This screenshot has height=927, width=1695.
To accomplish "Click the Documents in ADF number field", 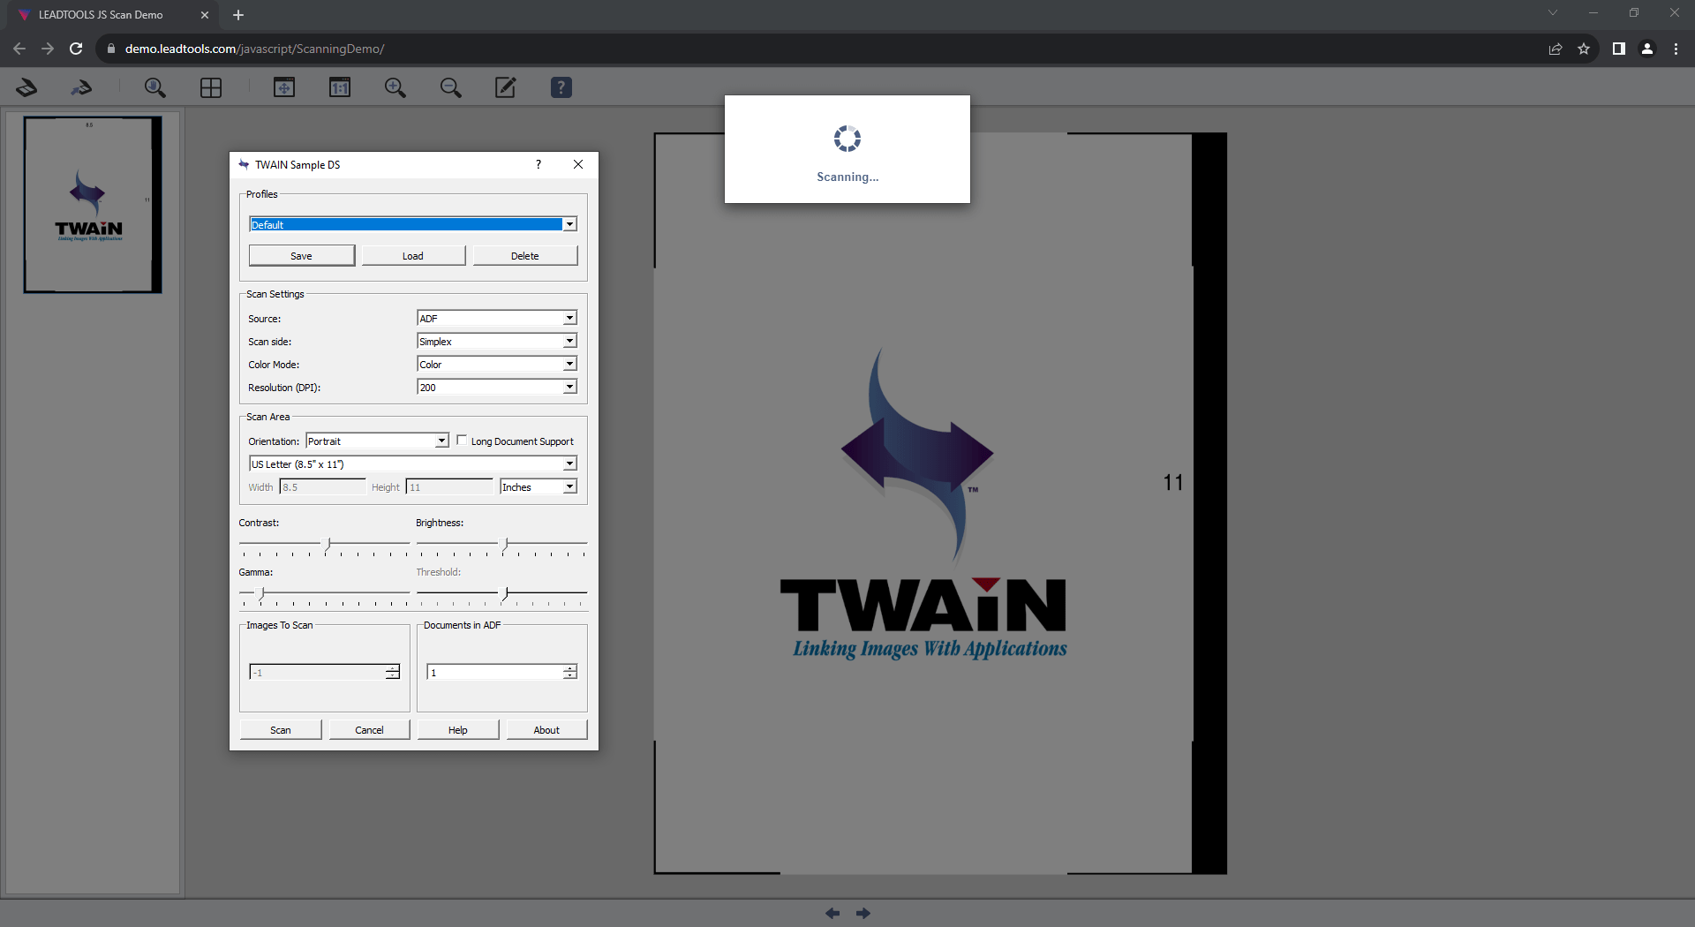I will pos(494,673).
